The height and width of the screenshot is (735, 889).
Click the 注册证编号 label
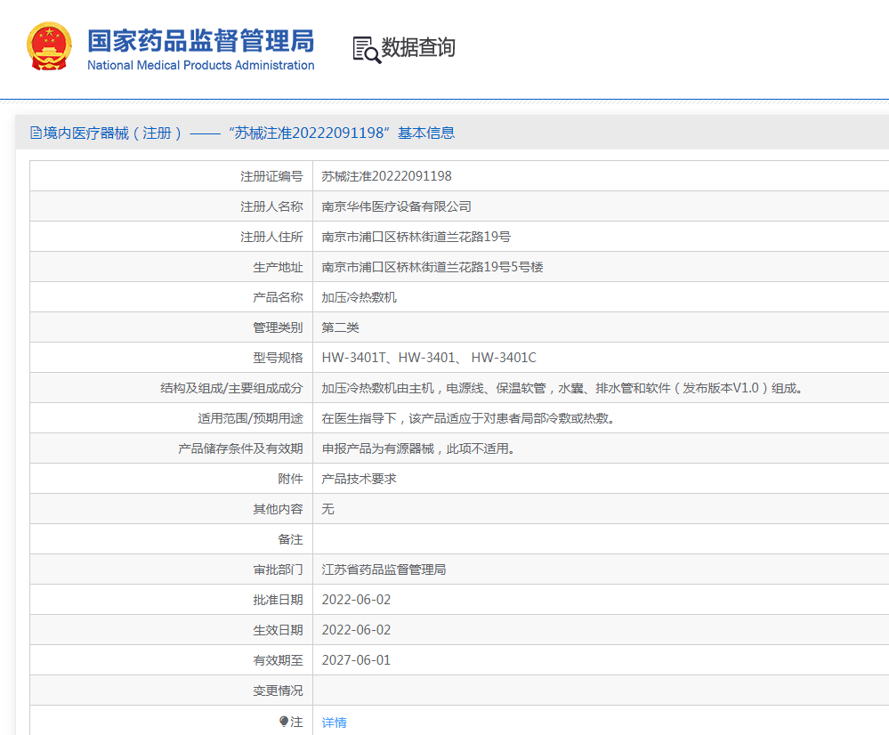271,176
